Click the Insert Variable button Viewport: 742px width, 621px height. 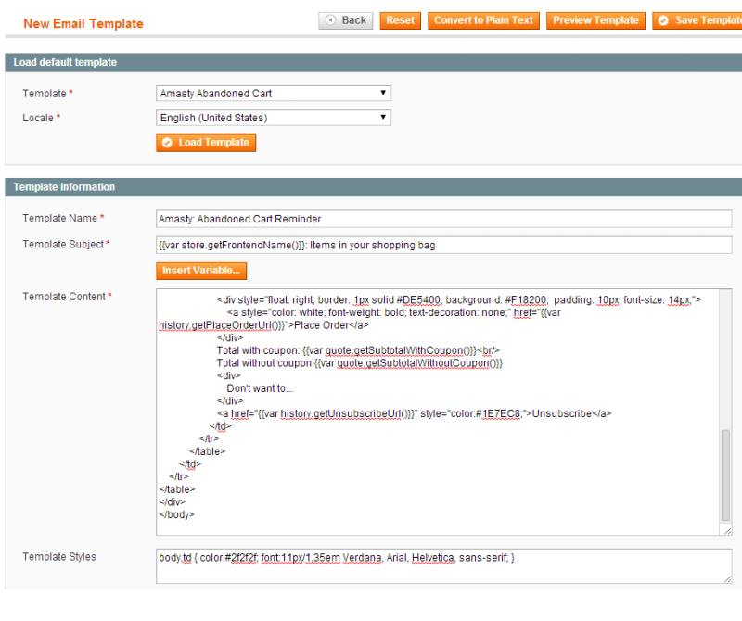201,271
